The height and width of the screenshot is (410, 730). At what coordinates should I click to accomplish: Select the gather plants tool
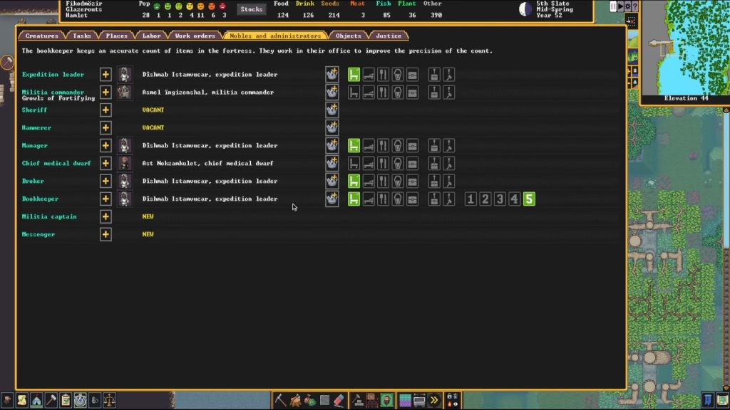[310, 400]
